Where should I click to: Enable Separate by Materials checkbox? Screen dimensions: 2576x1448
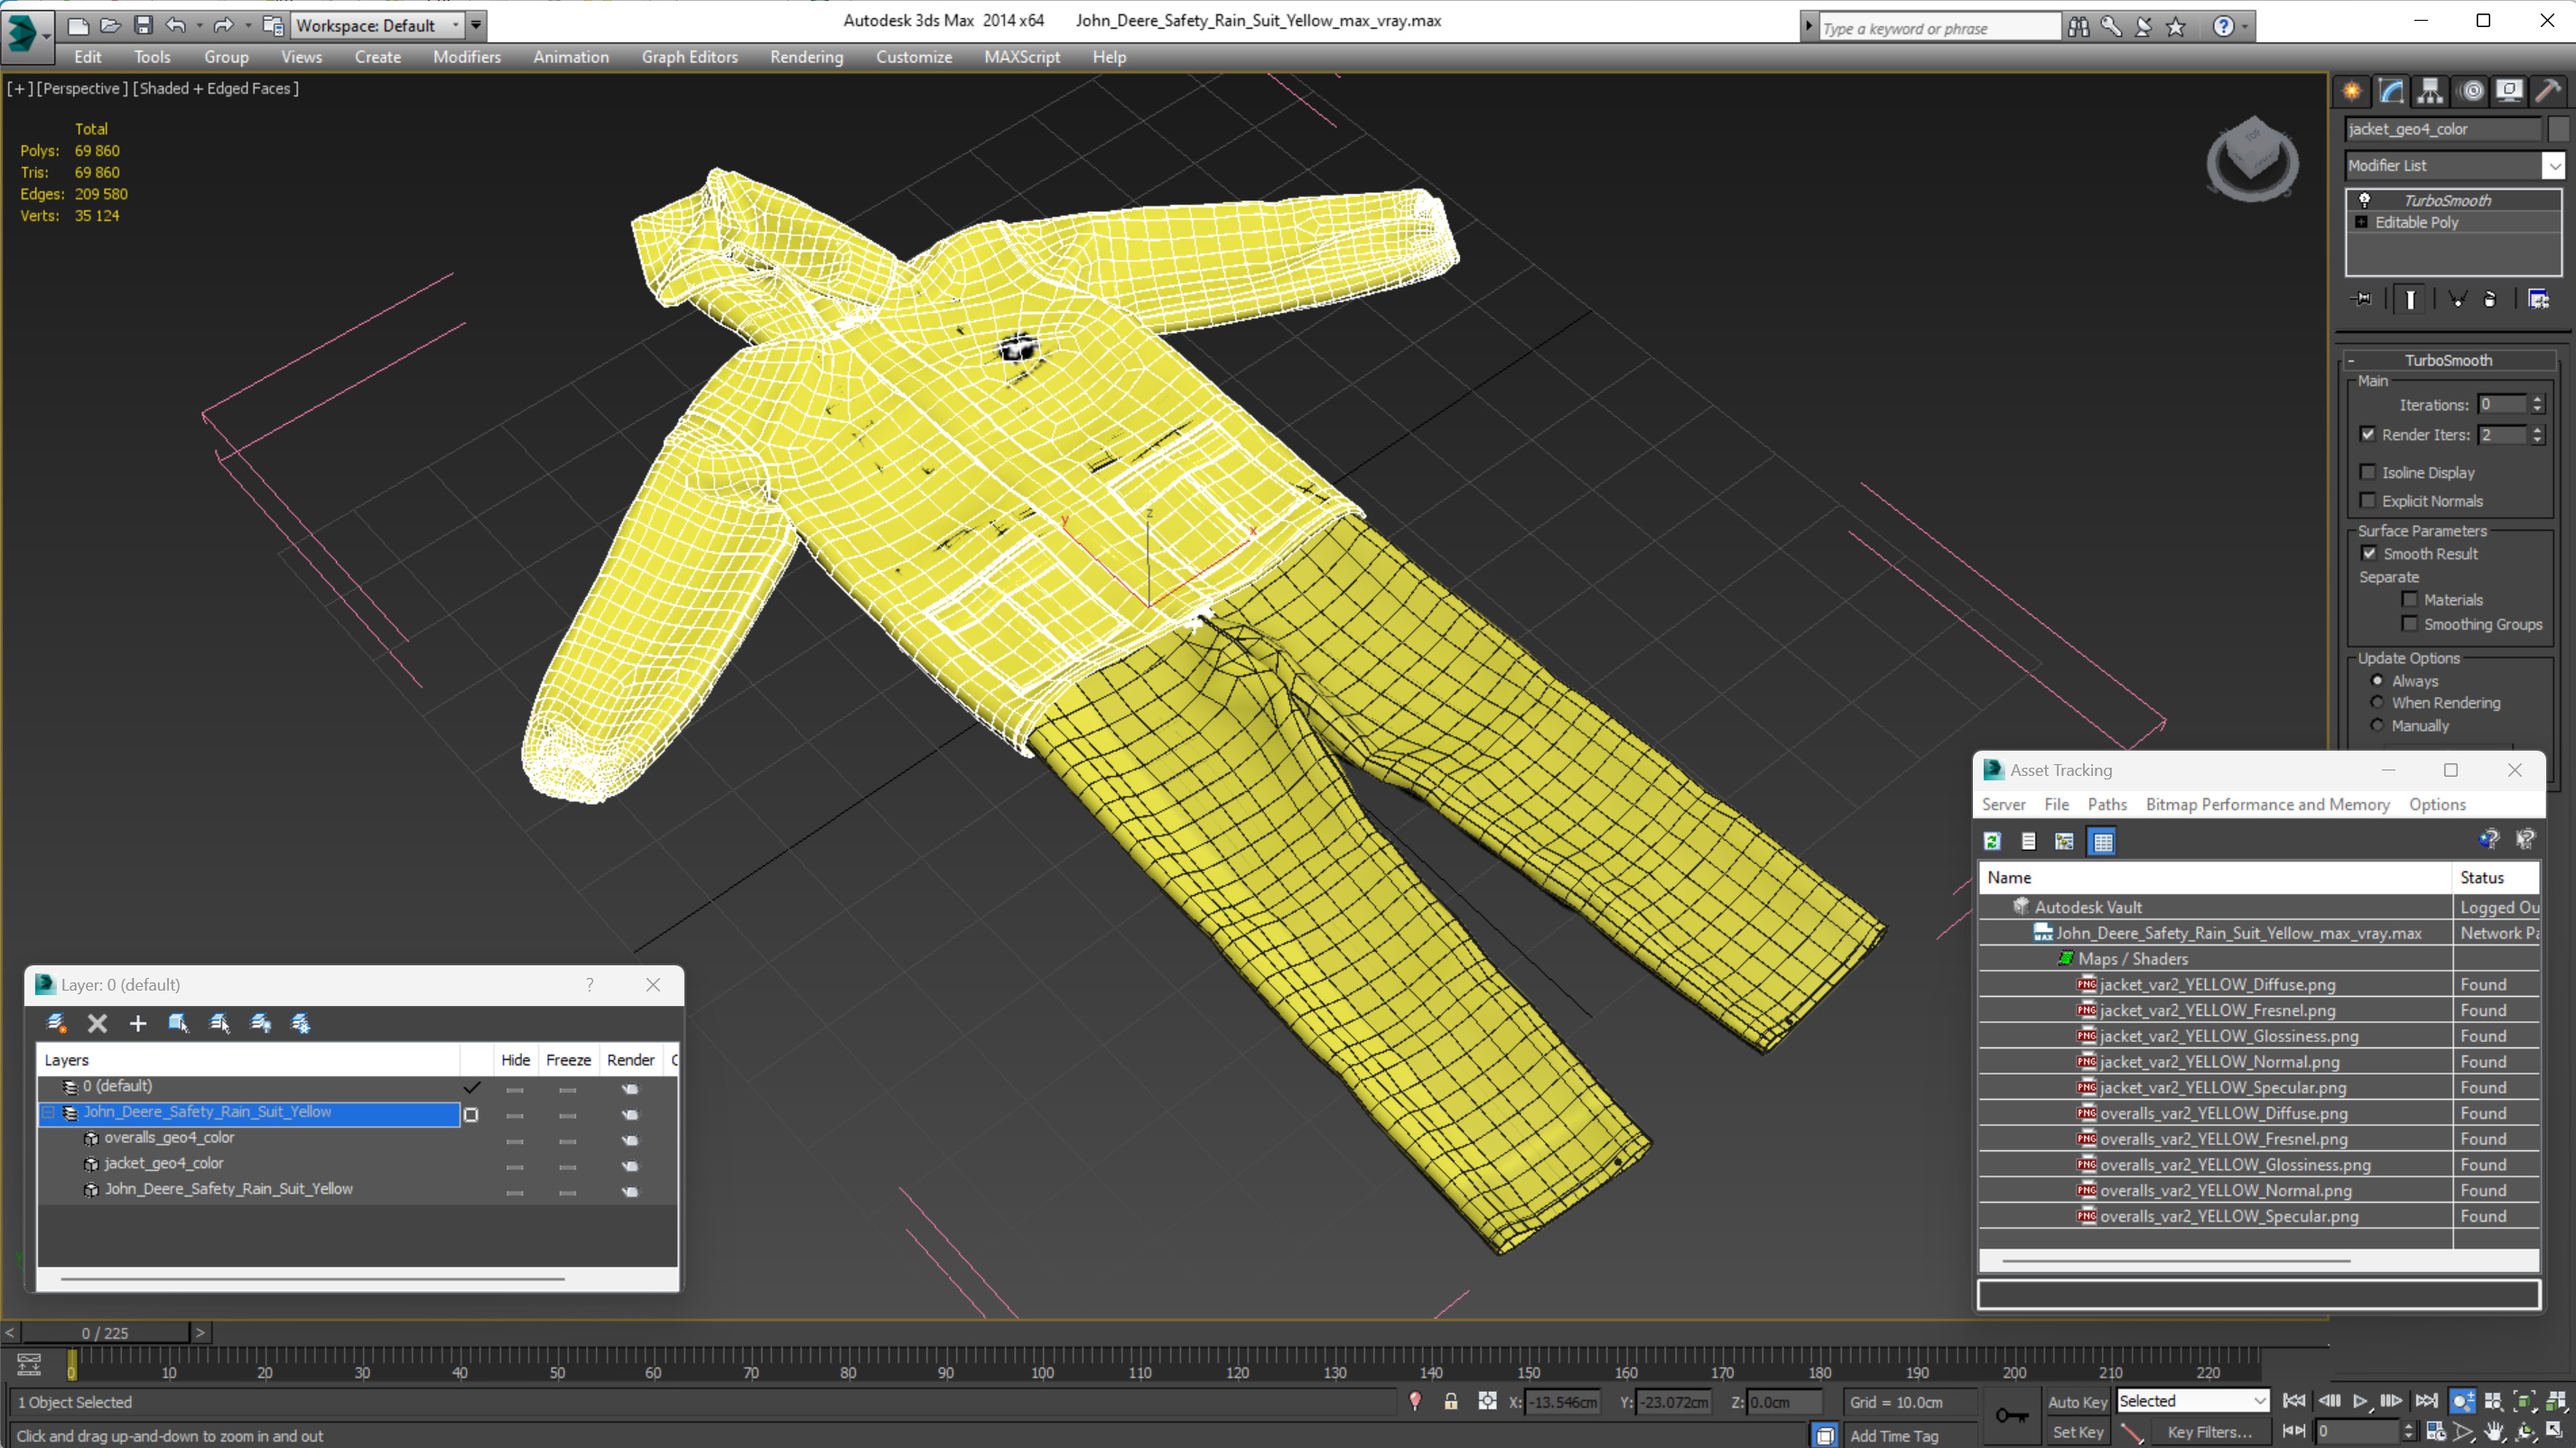[x=2410, y=600]
